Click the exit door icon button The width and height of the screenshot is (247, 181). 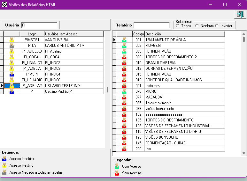pos(240,14)
